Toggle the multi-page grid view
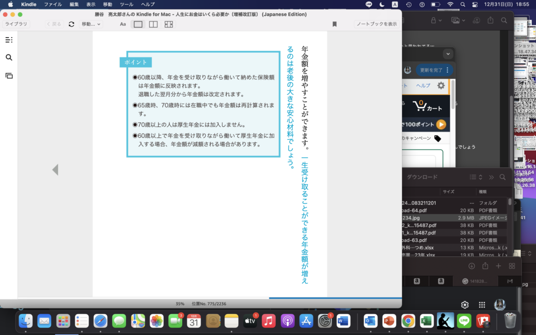 point(169,24)
